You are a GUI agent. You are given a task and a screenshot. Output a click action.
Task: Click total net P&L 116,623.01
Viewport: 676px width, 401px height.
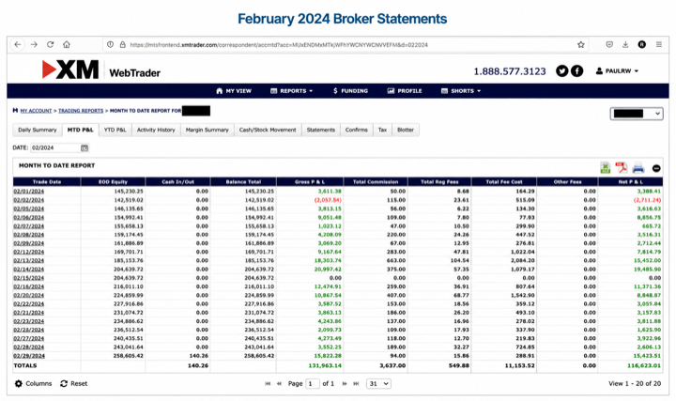[x=644, y=365]
